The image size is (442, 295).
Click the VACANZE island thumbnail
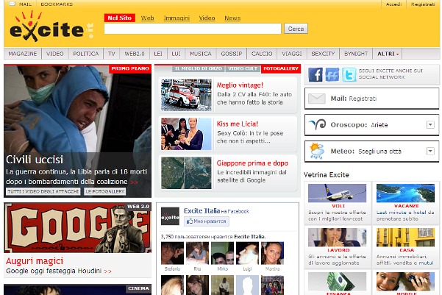pos(405,193)
